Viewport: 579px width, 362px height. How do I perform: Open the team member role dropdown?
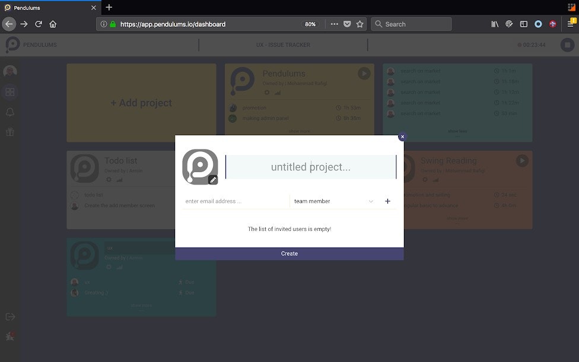(333, 201)
